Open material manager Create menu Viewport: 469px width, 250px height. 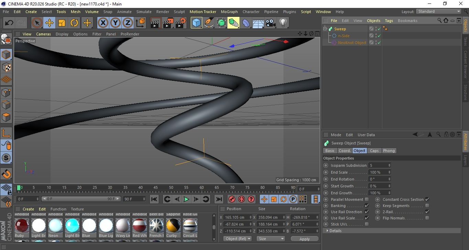(28, 209)
